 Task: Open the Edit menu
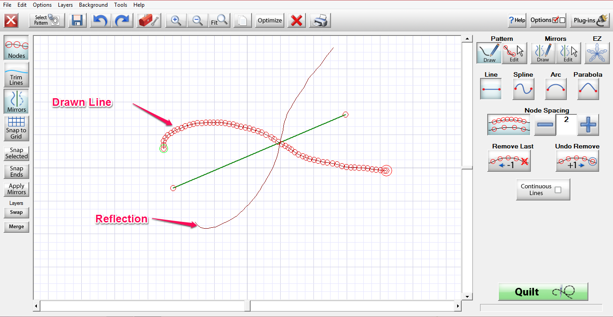click(22, 5)
